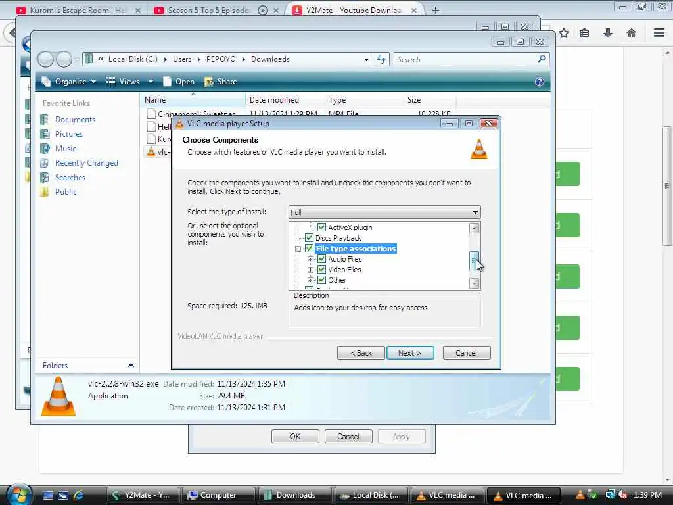Switch to Kuromi's Escape Room browser tab
Viewport: 673px width, 505px height.
pos(78,11)
